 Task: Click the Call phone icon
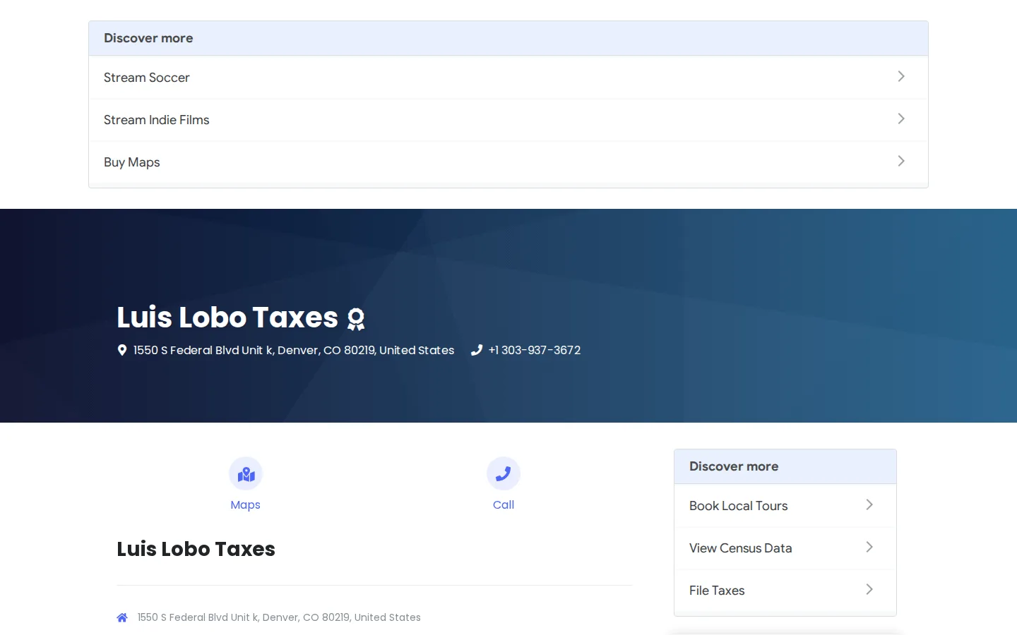(x=504, y=474)
